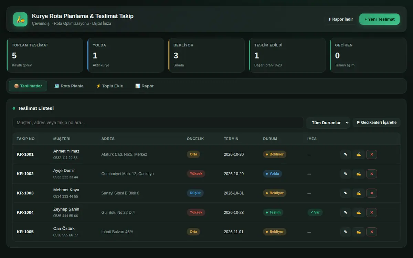Screen dimensions: 413x258
Task: Click the Geciken stat card
Action: [368, 55]
